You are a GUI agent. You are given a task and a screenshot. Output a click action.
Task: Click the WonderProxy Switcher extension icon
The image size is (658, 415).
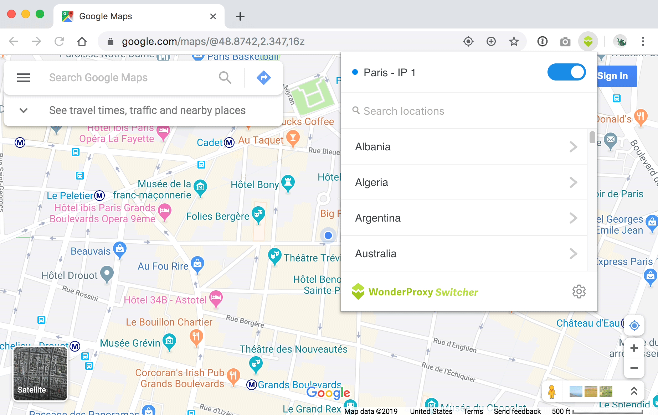[588, 42]
